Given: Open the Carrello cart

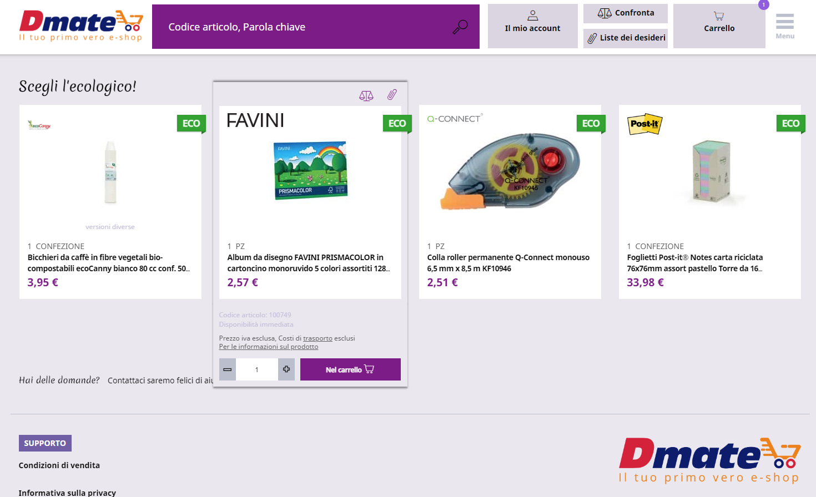Looking at the screenshot, I should tap(719, 26).
